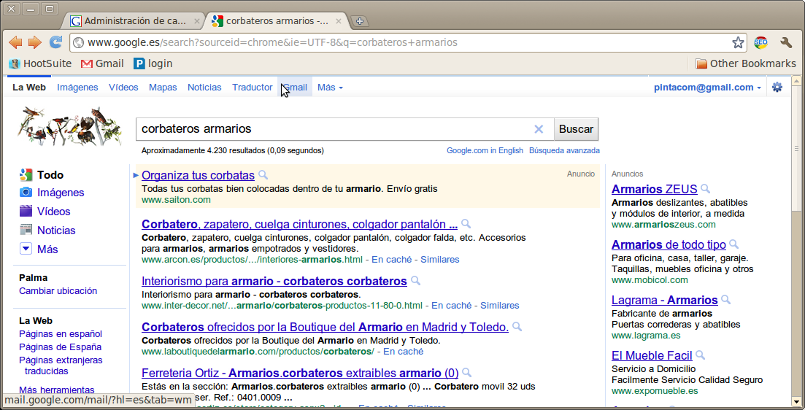Open the Organiza tus corbatas ad link

pyautogui.click(x=198, y=175)
